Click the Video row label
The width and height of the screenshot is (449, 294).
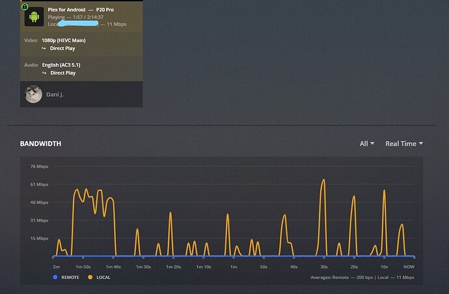(31, 40)
